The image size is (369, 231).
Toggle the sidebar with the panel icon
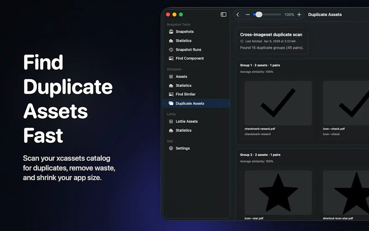click(x=224, y=15)
